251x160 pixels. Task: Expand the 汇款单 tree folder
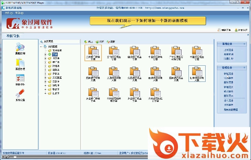click(45, 93)
